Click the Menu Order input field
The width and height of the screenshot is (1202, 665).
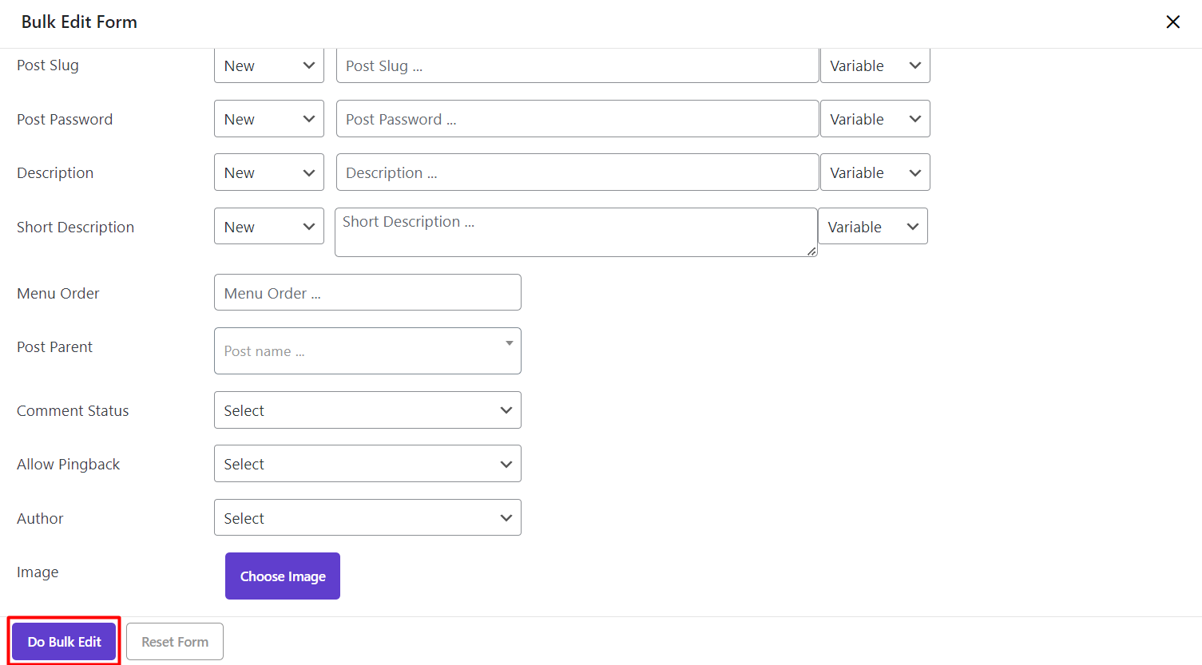[367, 293]
